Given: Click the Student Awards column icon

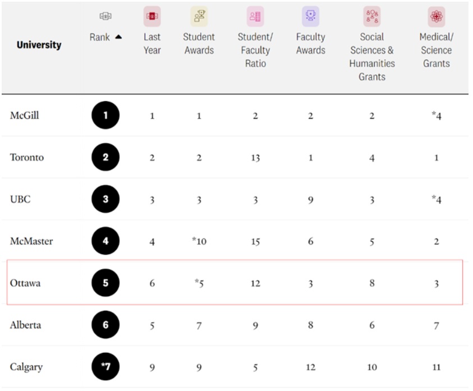Looking at the screenshot, I should [x=199, y=16].
